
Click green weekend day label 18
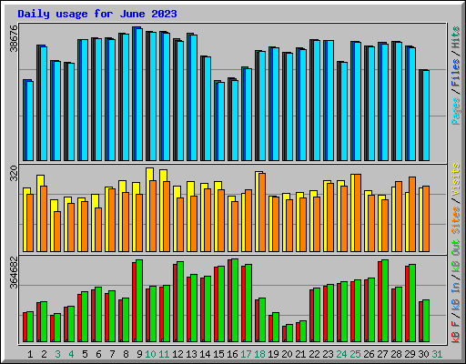(x=259, y=354)
